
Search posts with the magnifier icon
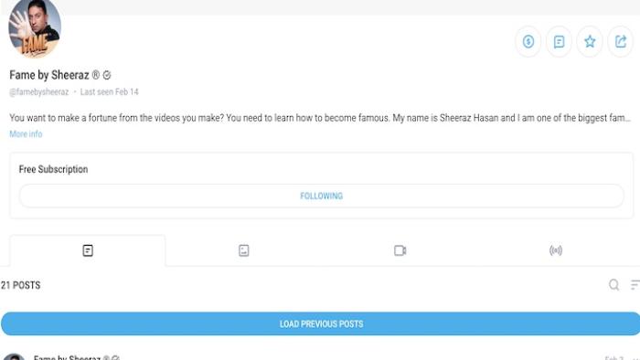pos(613,284)
